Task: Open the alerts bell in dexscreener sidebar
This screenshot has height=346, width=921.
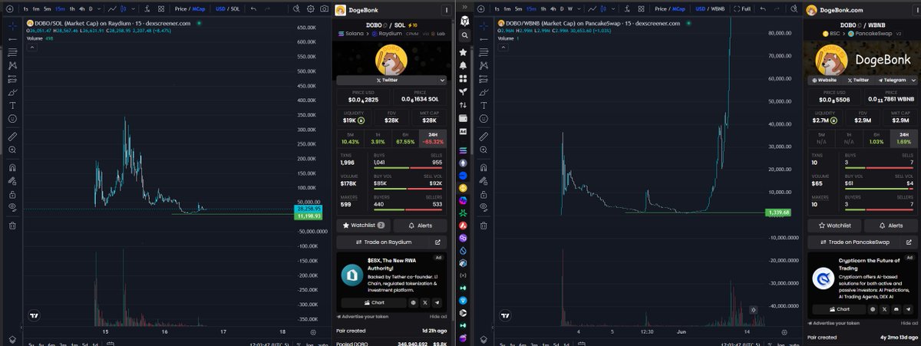Action: [x=463, y=65]
